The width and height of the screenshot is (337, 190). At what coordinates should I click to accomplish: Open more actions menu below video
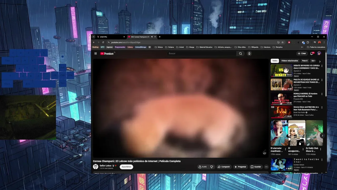[x=266, y=167]
